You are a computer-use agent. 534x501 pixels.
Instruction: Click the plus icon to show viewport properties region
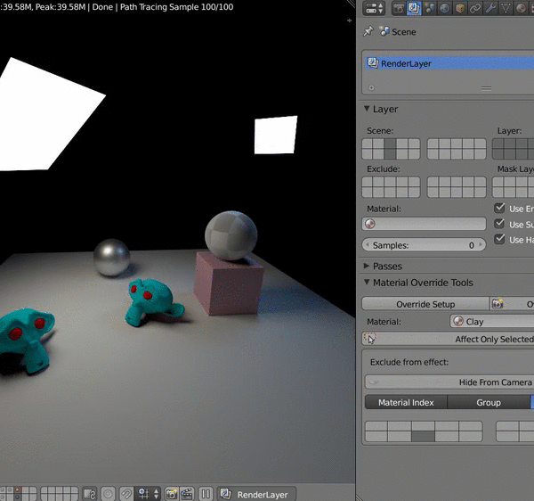349,21
